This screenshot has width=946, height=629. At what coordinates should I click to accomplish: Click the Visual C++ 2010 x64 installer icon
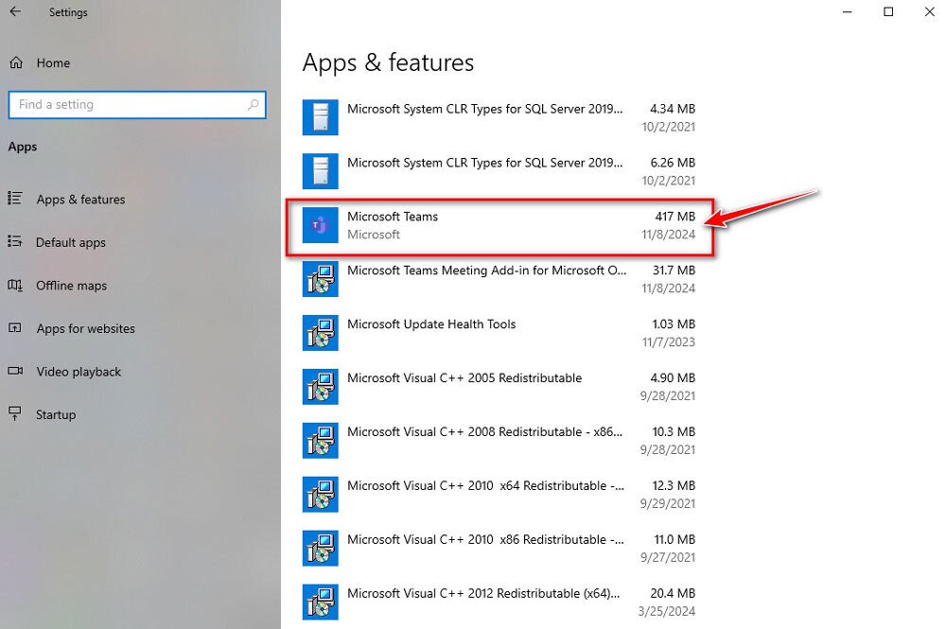(x=321, y=495)
